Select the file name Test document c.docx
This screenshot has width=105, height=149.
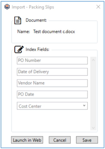pyautogui.click(x=54, y=32)
